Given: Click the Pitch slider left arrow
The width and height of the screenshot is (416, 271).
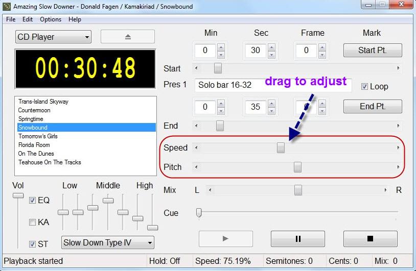Looking at the screenshot, I should [x=197, y=167].
